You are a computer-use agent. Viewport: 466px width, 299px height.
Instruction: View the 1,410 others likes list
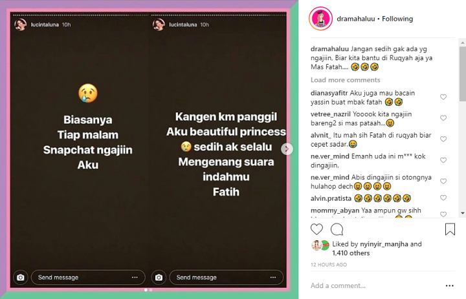tap(351, 253)
